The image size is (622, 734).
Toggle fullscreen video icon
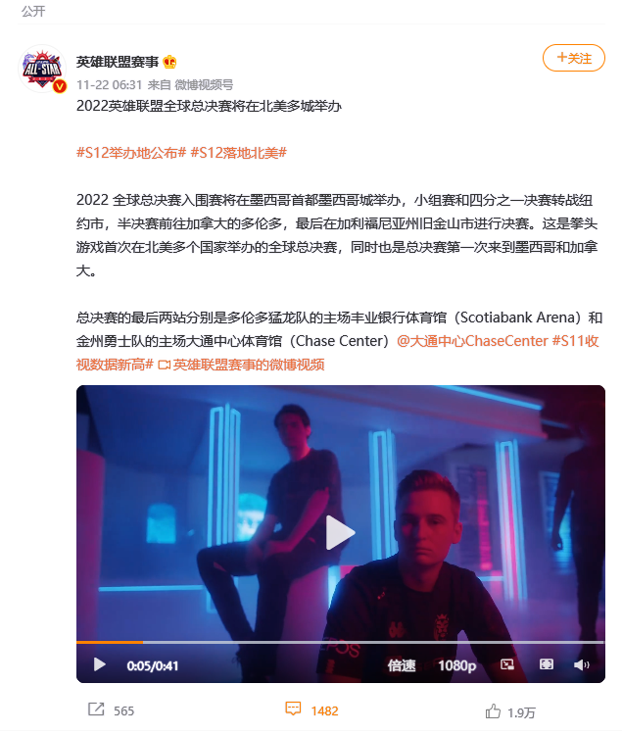point(547,664)
